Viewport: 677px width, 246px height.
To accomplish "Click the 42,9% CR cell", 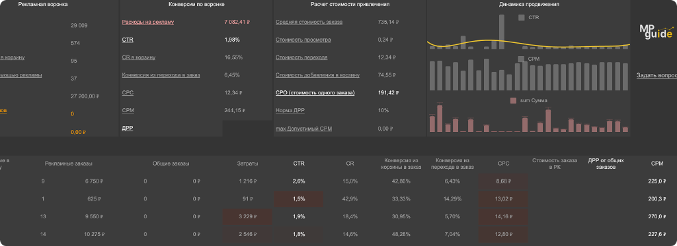I will coord(350,199).
